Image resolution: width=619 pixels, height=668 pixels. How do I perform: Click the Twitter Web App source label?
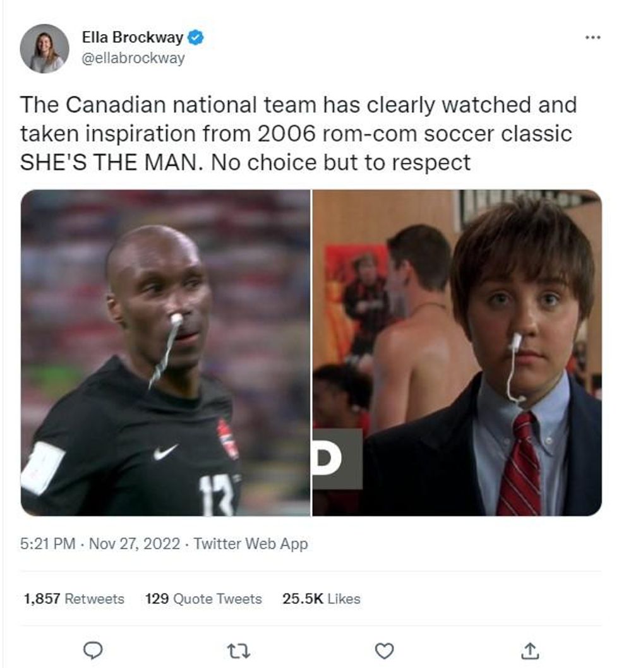click(251, 544)
